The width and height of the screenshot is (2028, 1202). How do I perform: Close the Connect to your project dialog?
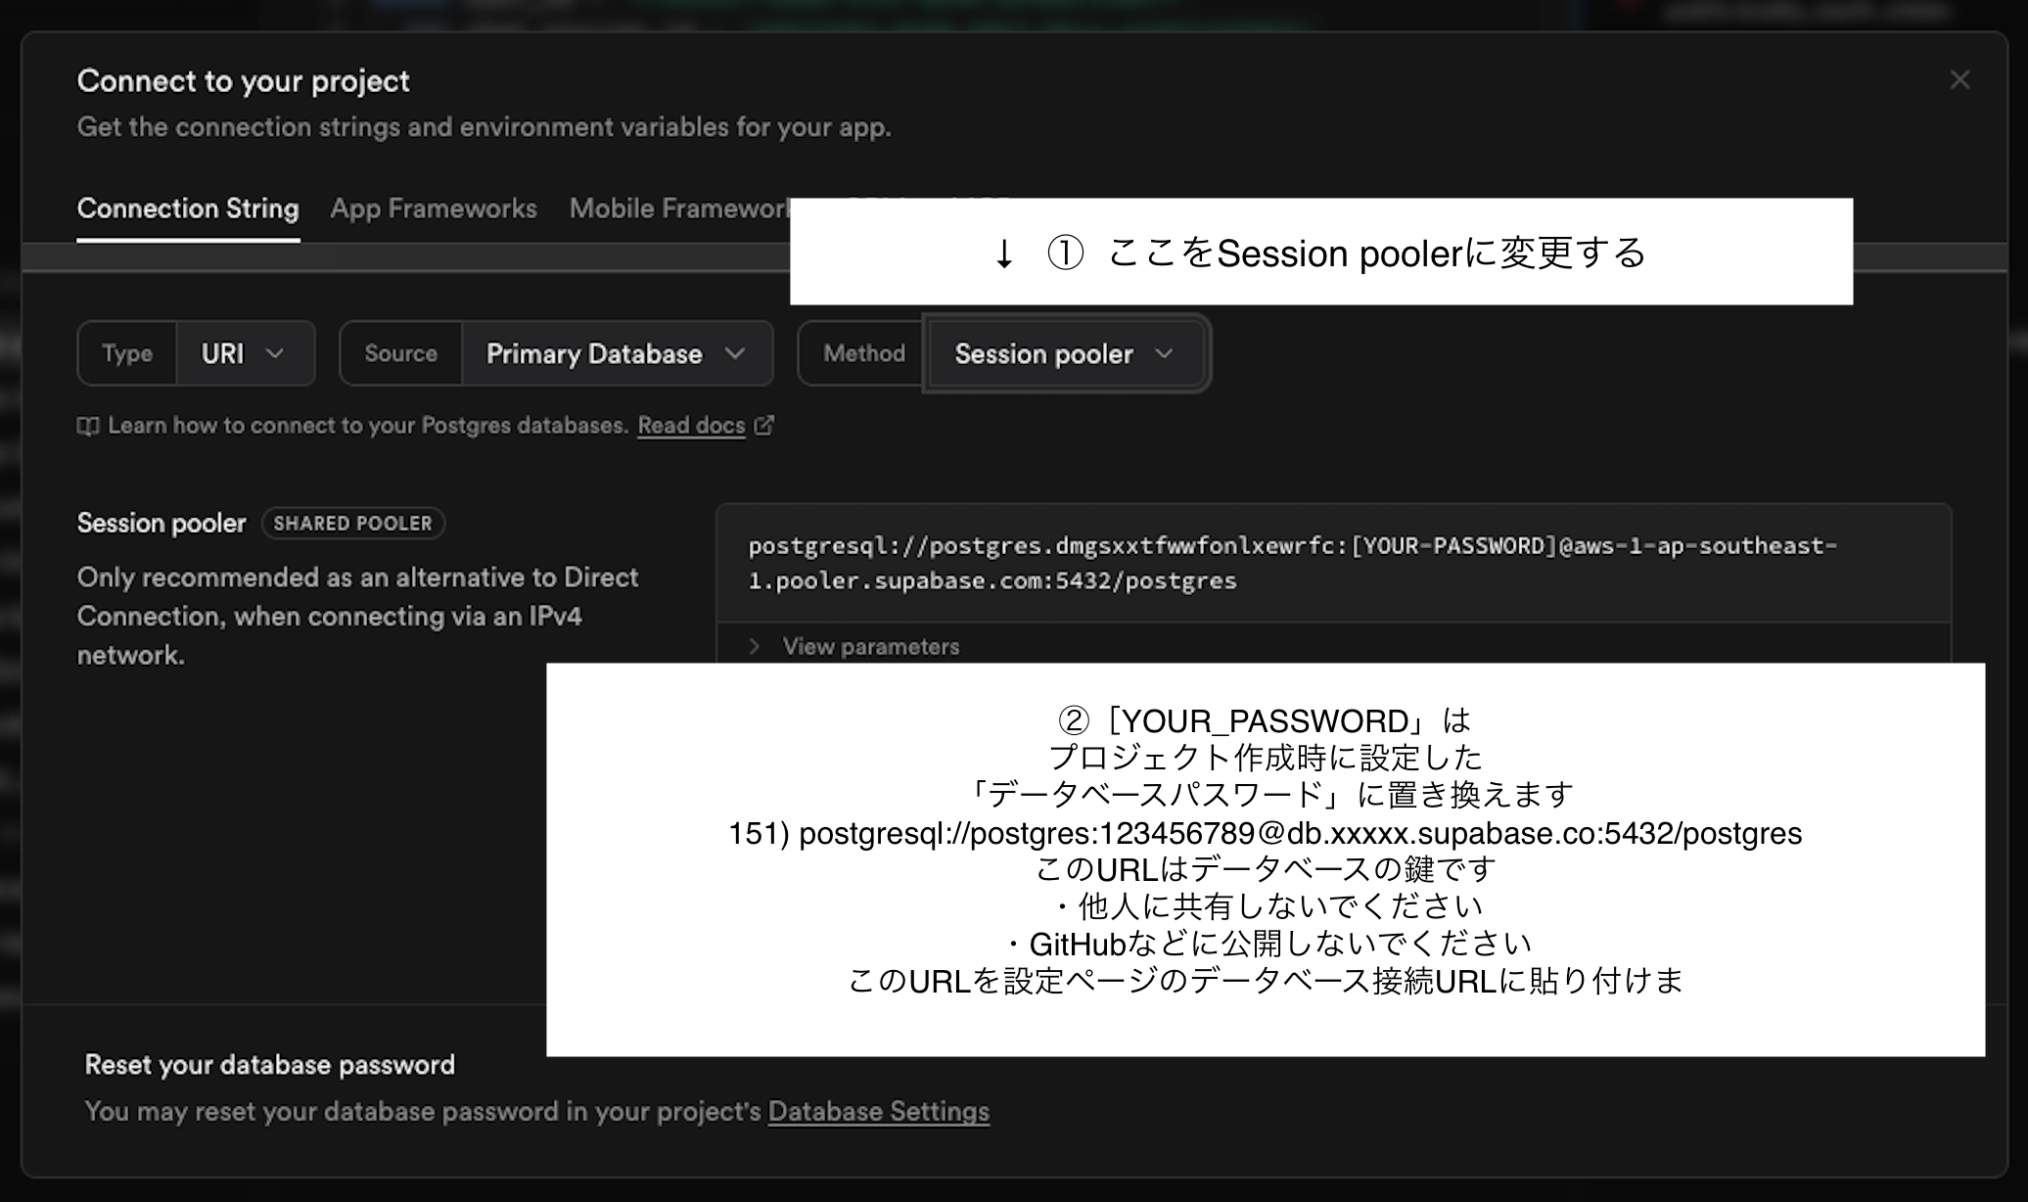click(x=1959, y=80)
